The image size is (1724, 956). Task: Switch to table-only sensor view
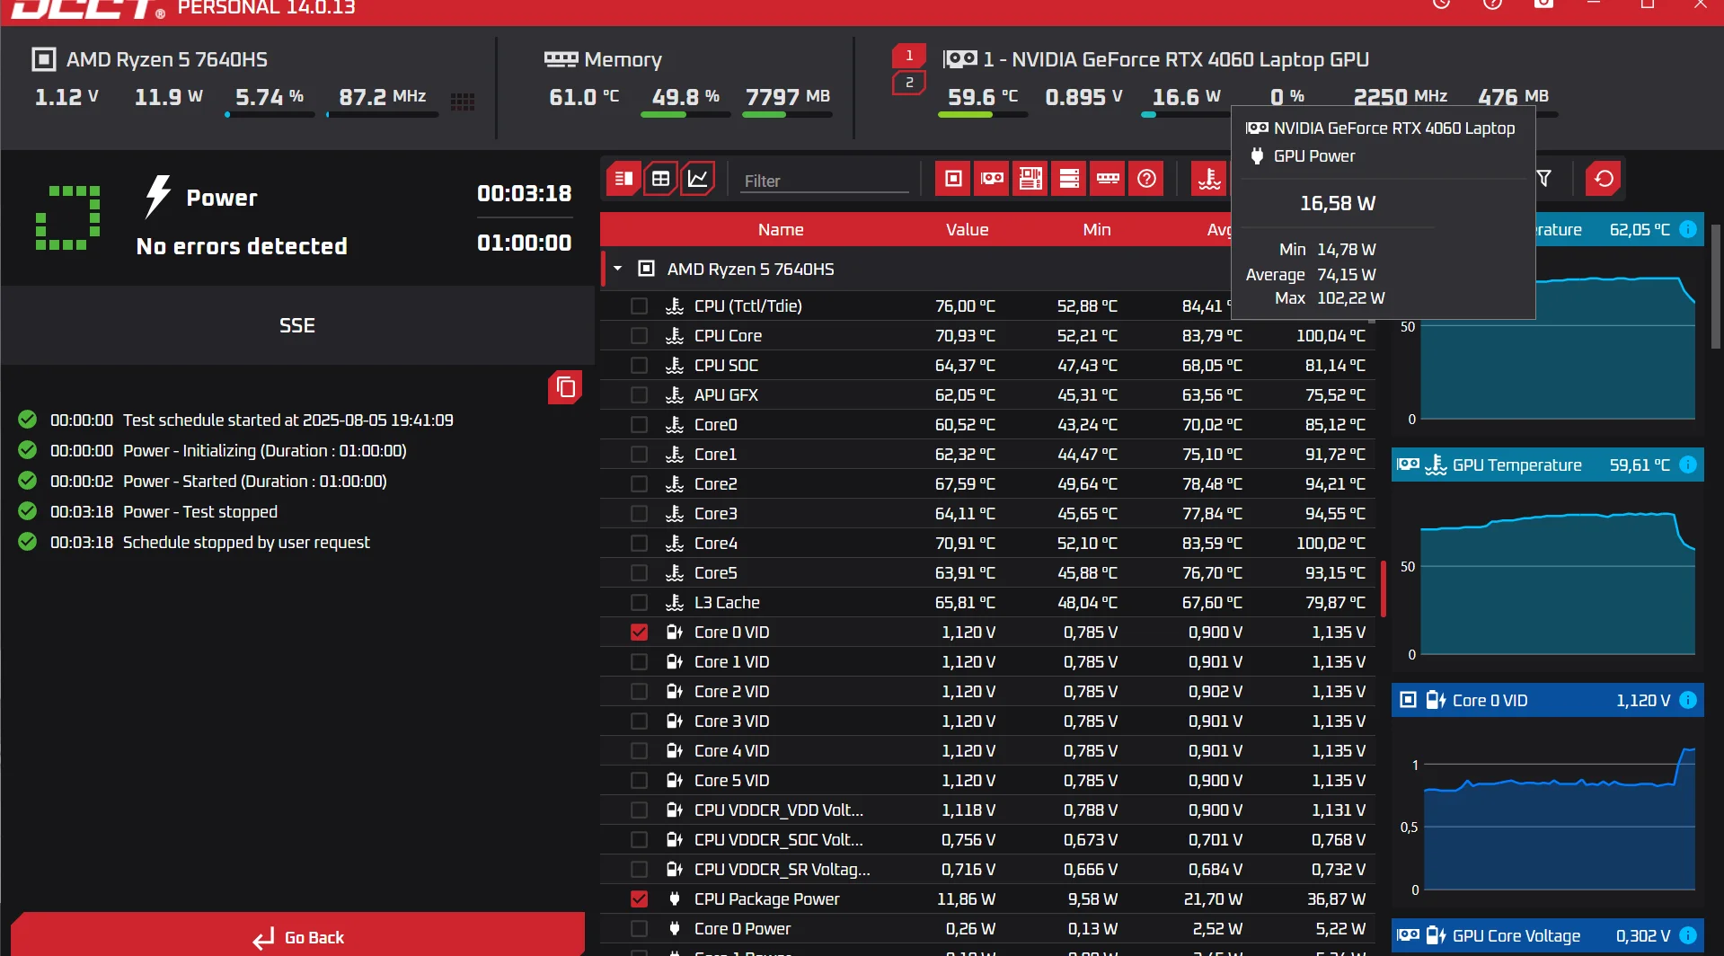coord(660,179)
